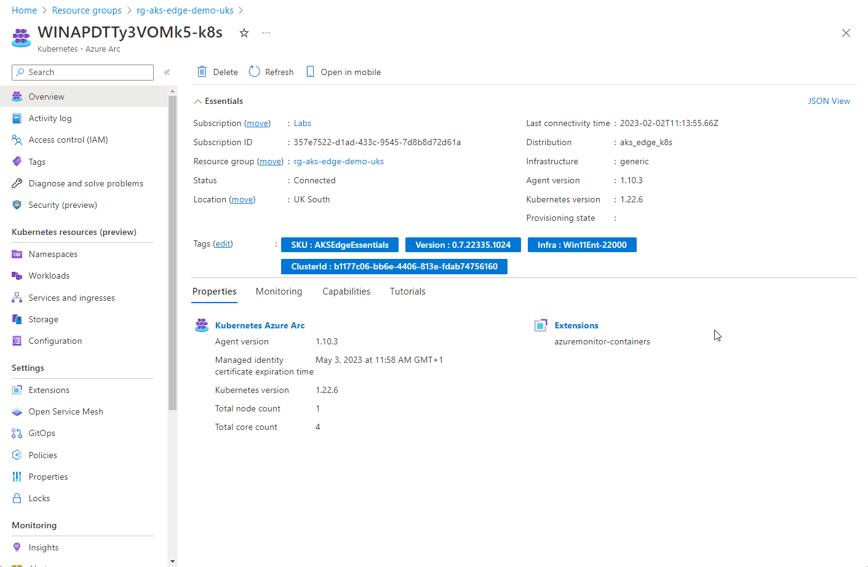Open the Overview sidebar item

pyautogui.click(x=84, y=97)
